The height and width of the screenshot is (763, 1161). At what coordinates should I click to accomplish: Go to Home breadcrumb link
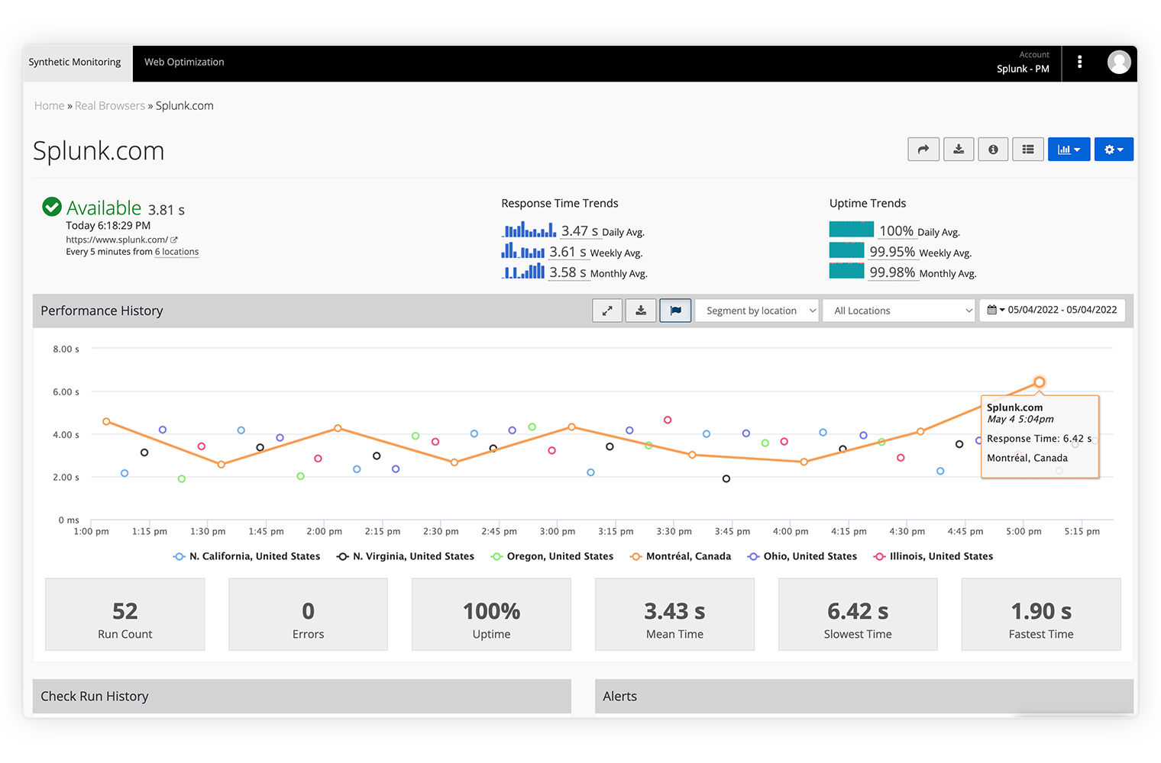[x=50, y=106]
